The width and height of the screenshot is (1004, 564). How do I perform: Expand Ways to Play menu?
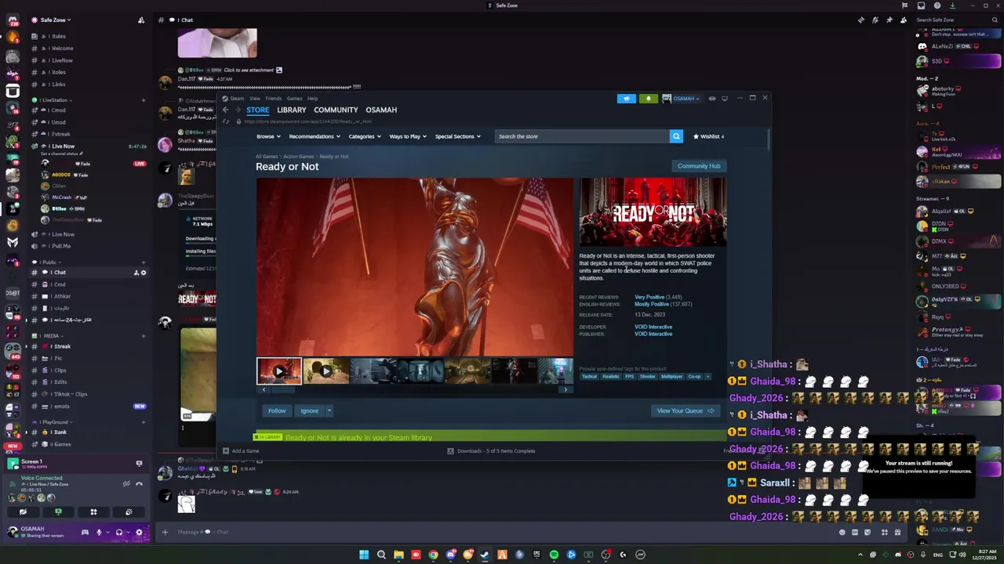pos(408,136)
